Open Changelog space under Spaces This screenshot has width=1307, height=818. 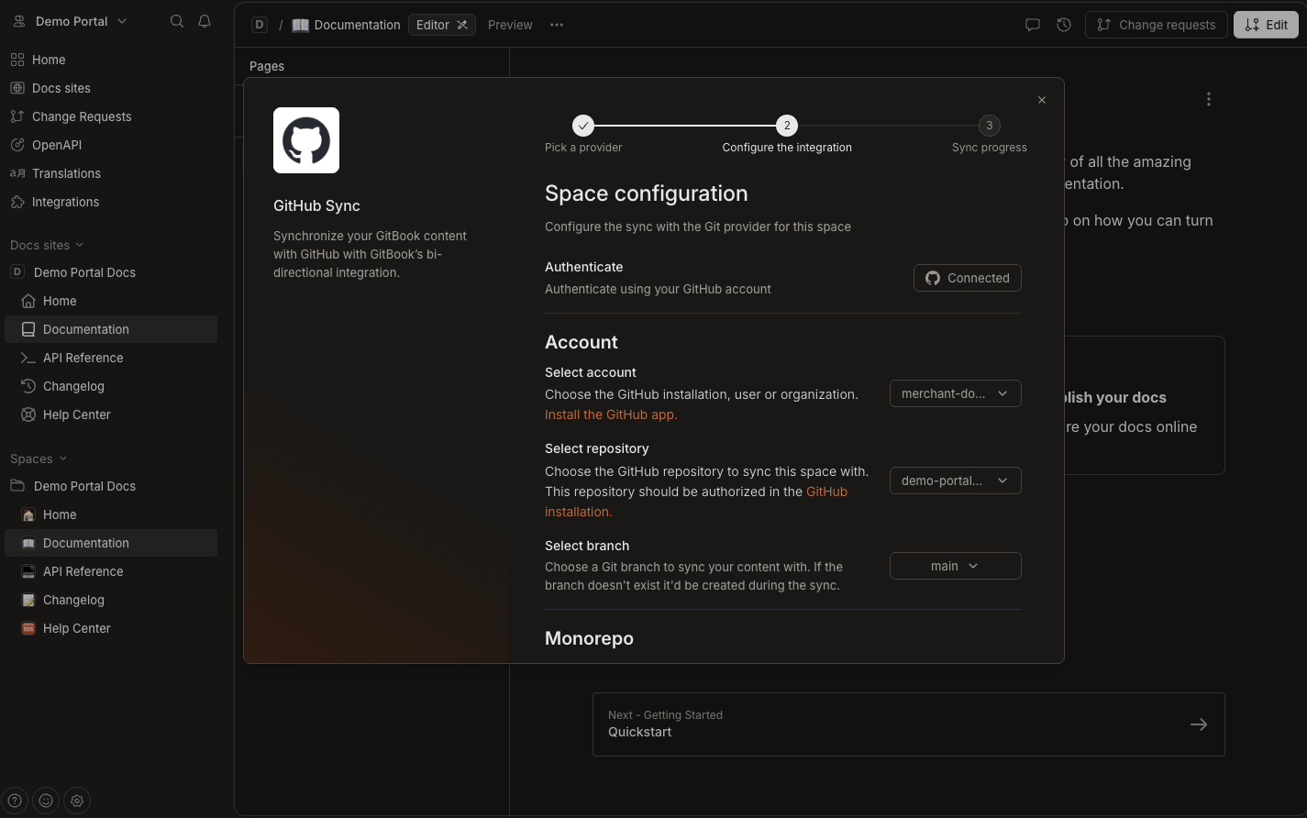coord(110,600)
